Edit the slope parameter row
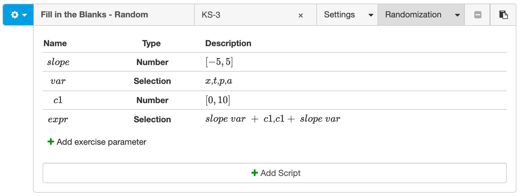This screenshot has width=520, height=196. [58, 62]
